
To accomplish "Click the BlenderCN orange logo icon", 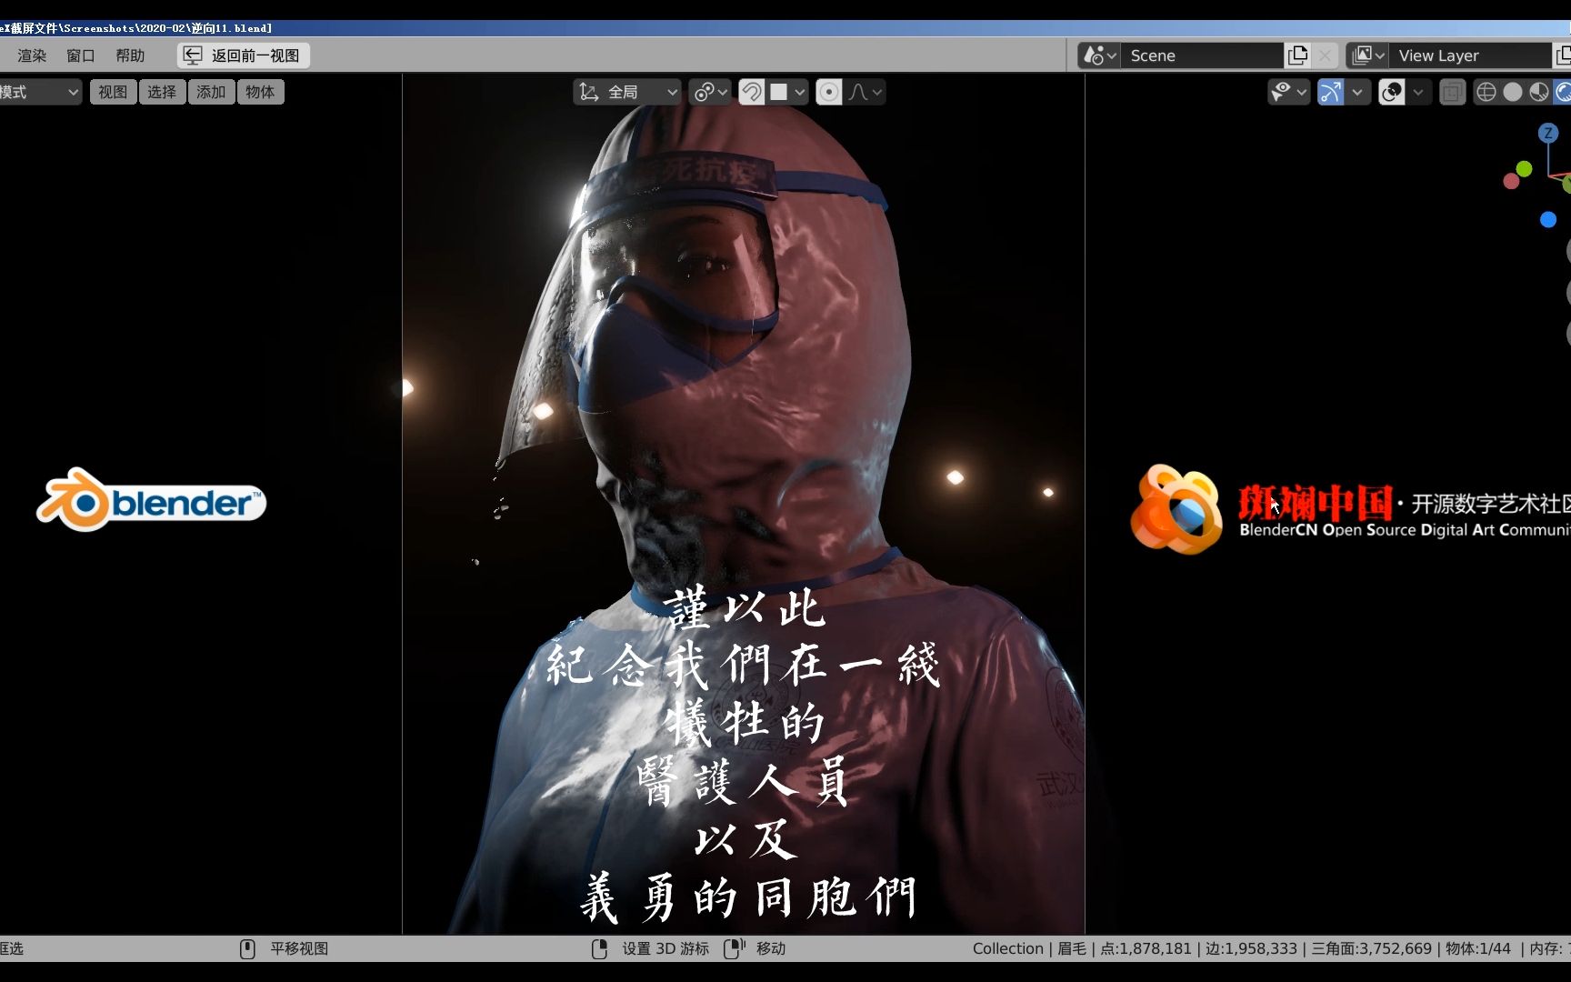I will [x=1176, y=508].
